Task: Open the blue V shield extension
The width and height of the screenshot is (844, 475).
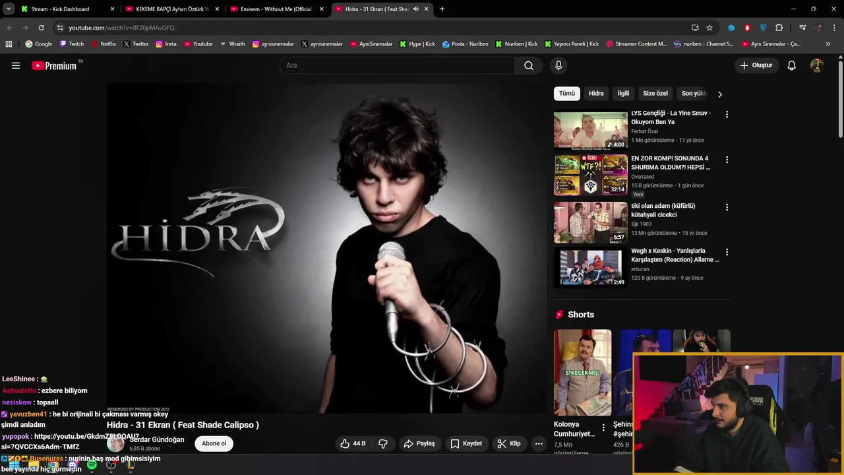Action: [763, 28]
